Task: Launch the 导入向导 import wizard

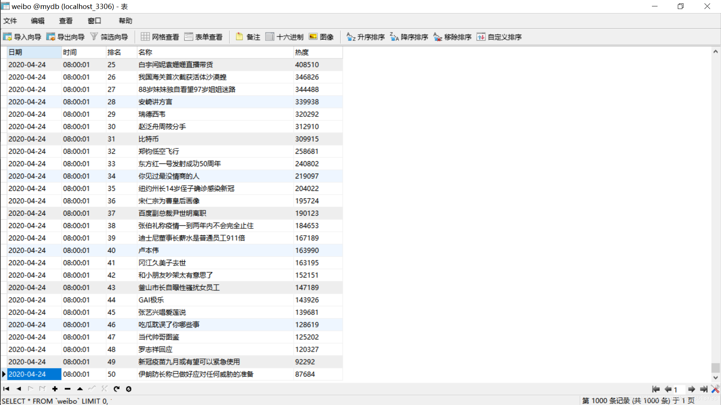Action: [x=22, y=37]
